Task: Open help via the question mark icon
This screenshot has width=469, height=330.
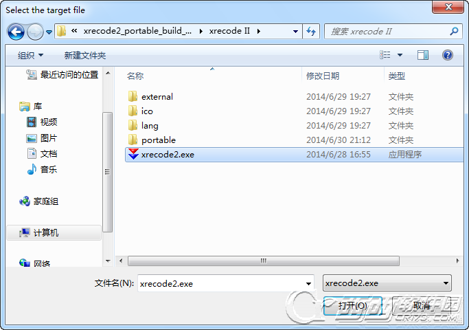Action: 448,55
